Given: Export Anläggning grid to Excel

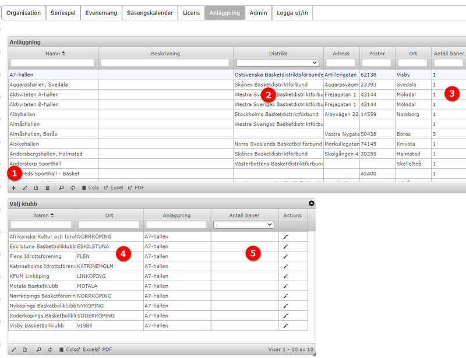Looking at the screenshot, I should (114, 188).
